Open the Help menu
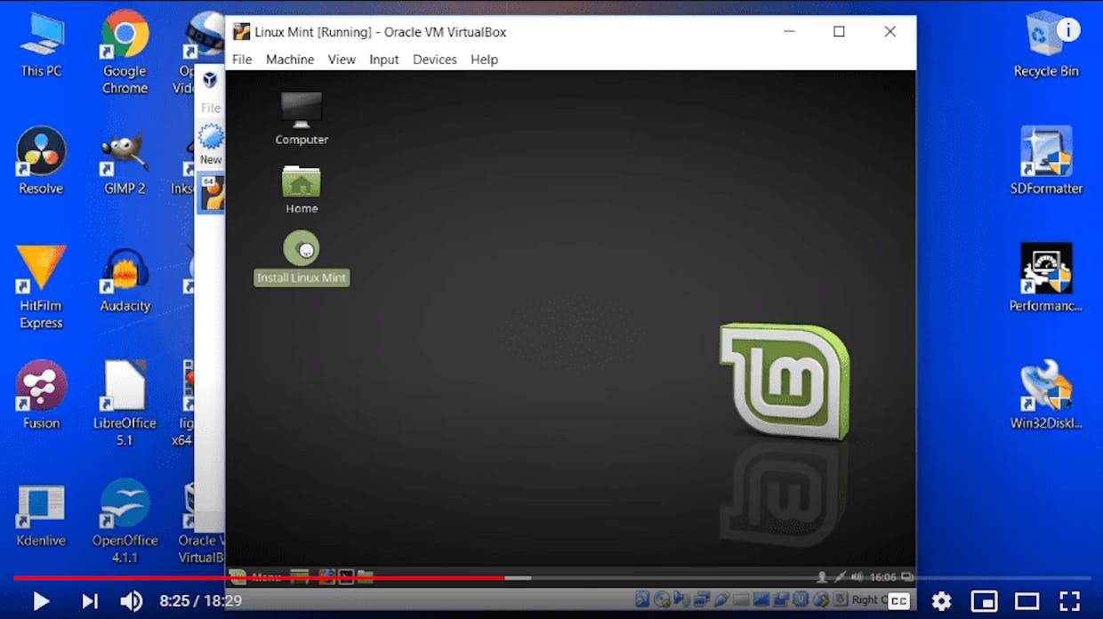This screenshot has width=1103, height=619. pyautogui.click(x=484, y=60)
